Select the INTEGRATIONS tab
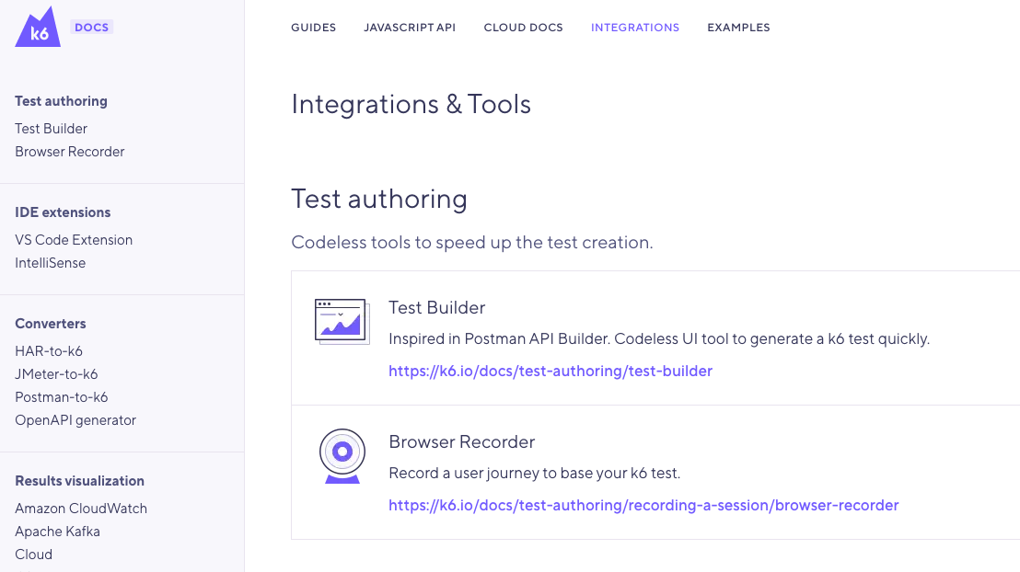Screen dimensions: 1020x572 pos(635,28)
